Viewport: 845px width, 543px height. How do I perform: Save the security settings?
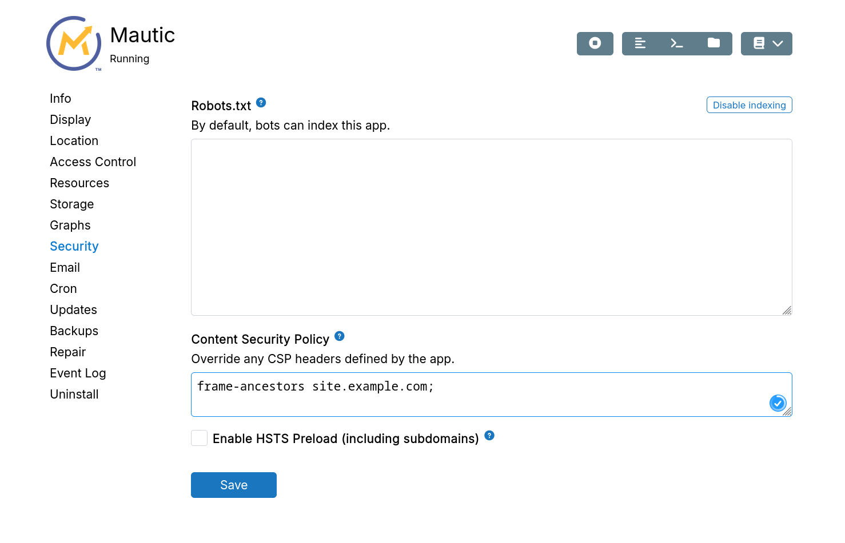(233, 485)
